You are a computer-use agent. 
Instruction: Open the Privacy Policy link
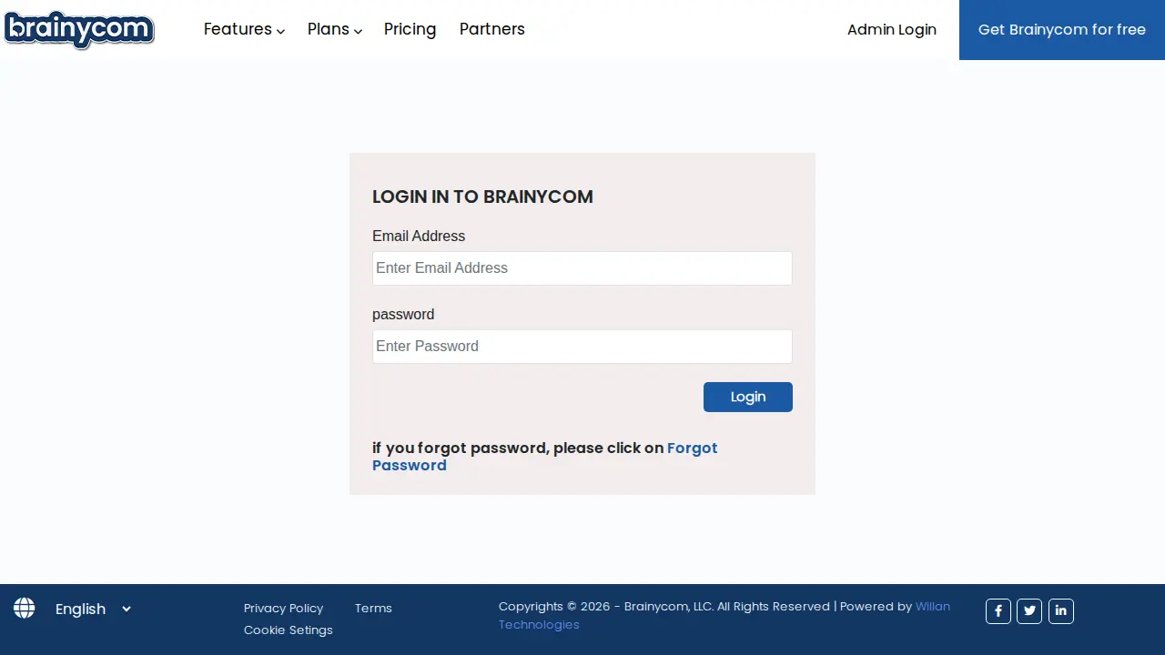click(284, 609)
